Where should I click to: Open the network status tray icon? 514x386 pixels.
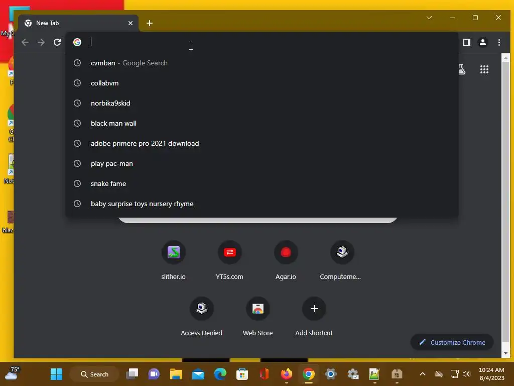coord(454,374)
